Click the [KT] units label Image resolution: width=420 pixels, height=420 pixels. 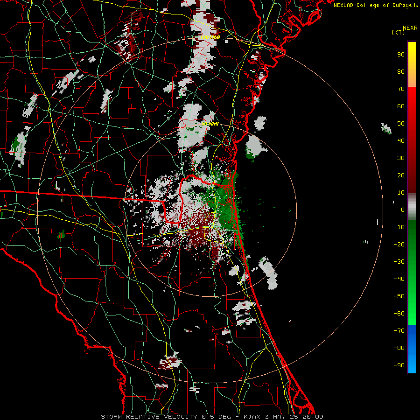[x=399, y=32]
